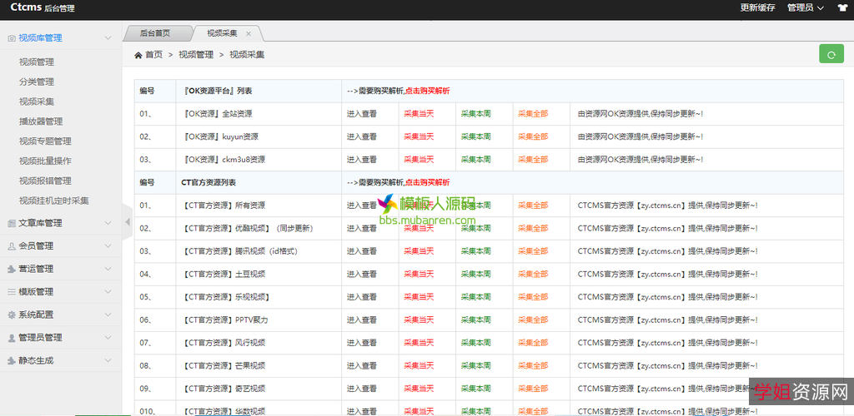Click camera icon beside 视频库管理
The height and width of the screenshot is (416, 854).
(12, 38)
